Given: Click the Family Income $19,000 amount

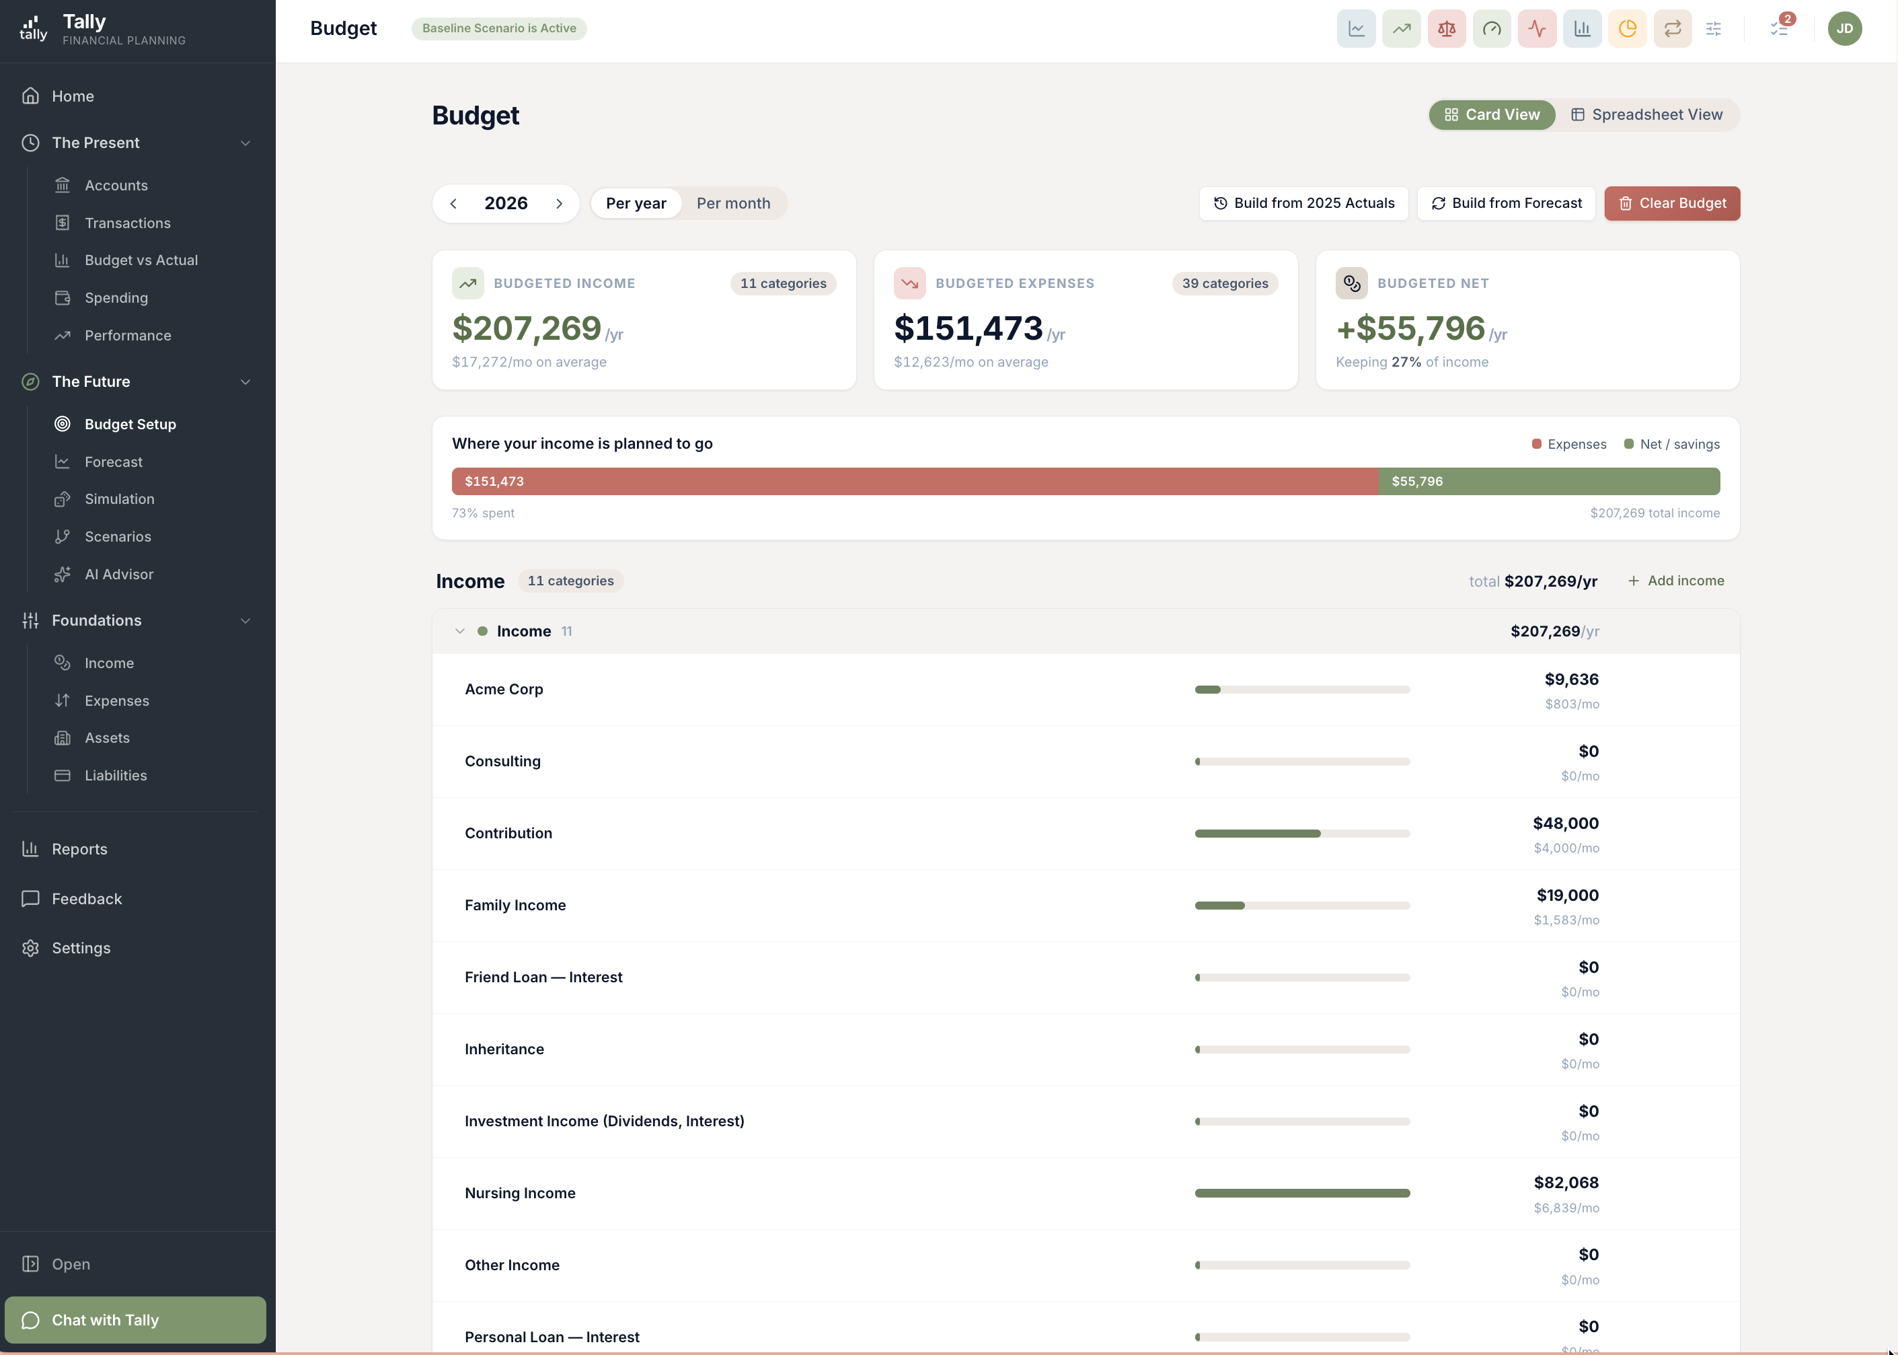Looking at the screenshot, I should click(1567, 895).
